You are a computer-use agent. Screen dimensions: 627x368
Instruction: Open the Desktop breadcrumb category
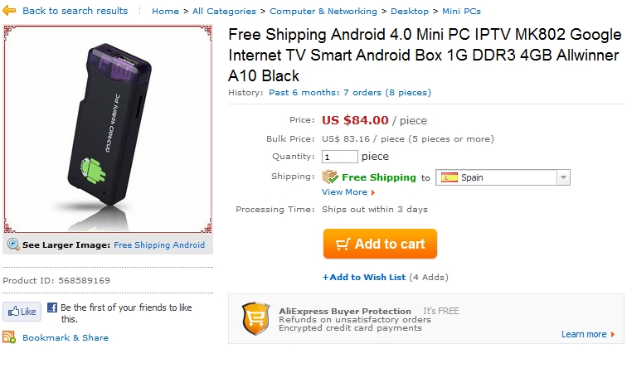pos(410,12)
